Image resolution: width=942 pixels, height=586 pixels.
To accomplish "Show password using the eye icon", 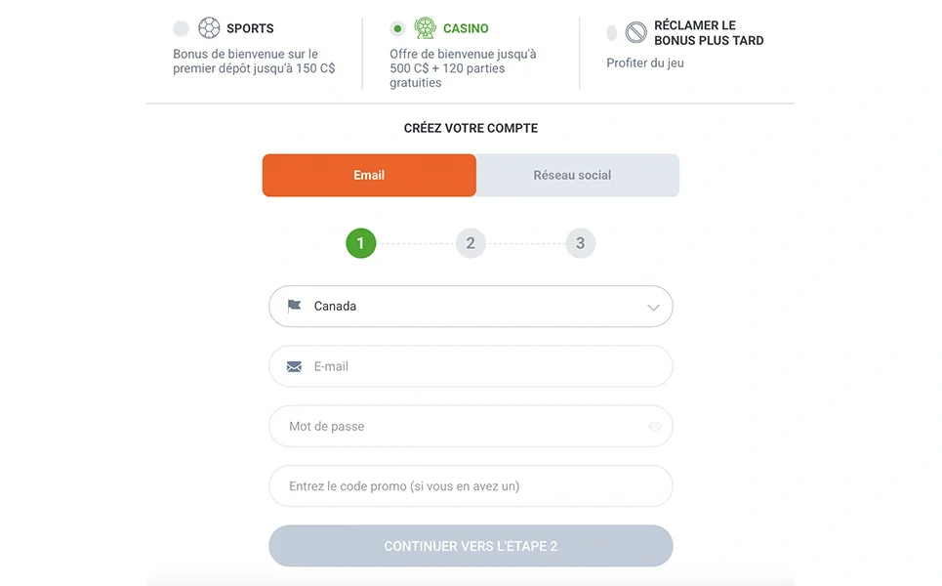I will pos(654,427).
